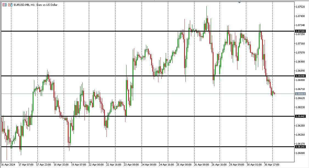This screenshot has height=168, width=309.
Task: Click the 1.07160 value on price scale
Action: (x=300, y=43)
